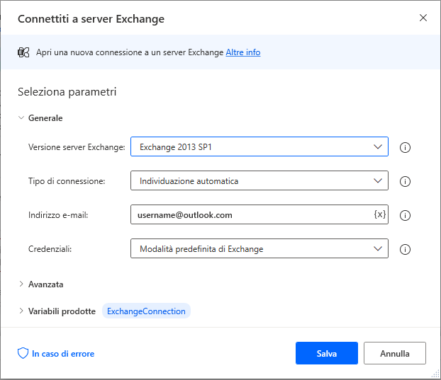Open the Credenziali dropdown
Image resolution: width=441 pixels, height=380 pixels.
click(x=259, y=248)
